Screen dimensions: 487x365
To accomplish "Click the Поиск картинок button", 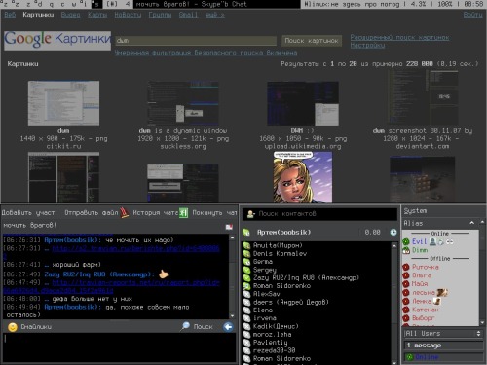I will coord(312,41).
